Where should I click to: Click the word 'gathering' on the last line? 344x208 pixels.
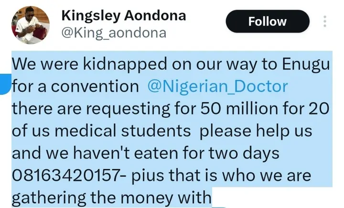(51, 197)
